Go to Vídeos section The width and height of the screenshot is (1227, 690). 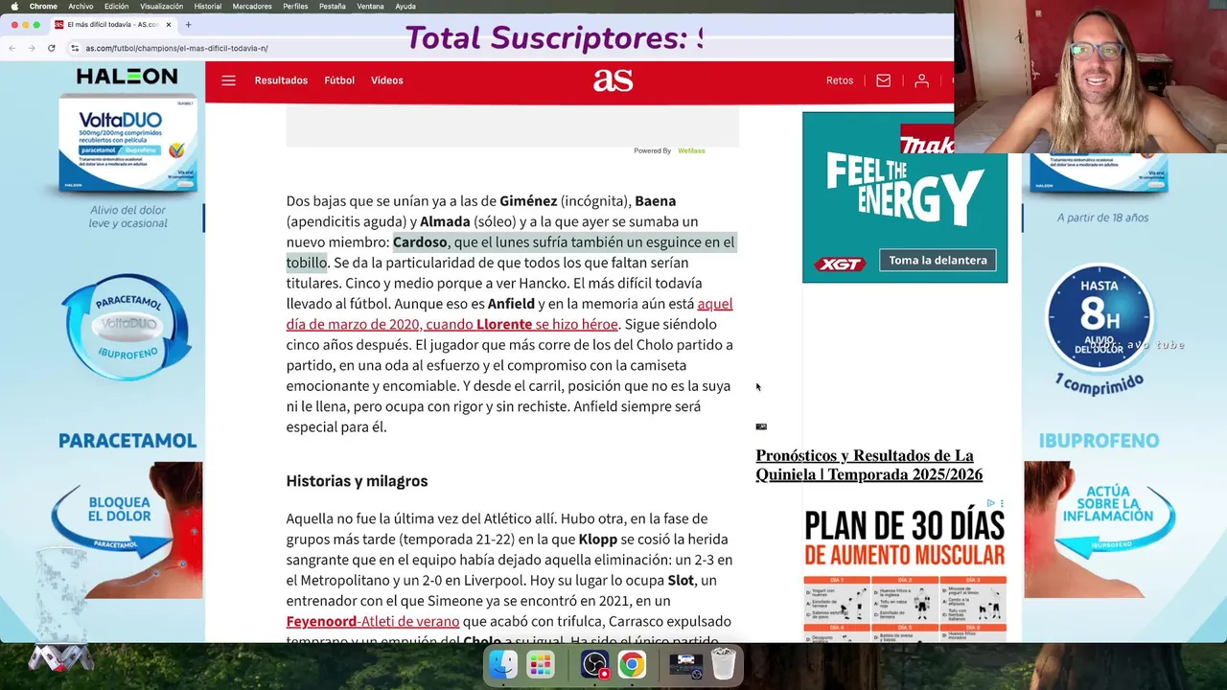[387, 80]
